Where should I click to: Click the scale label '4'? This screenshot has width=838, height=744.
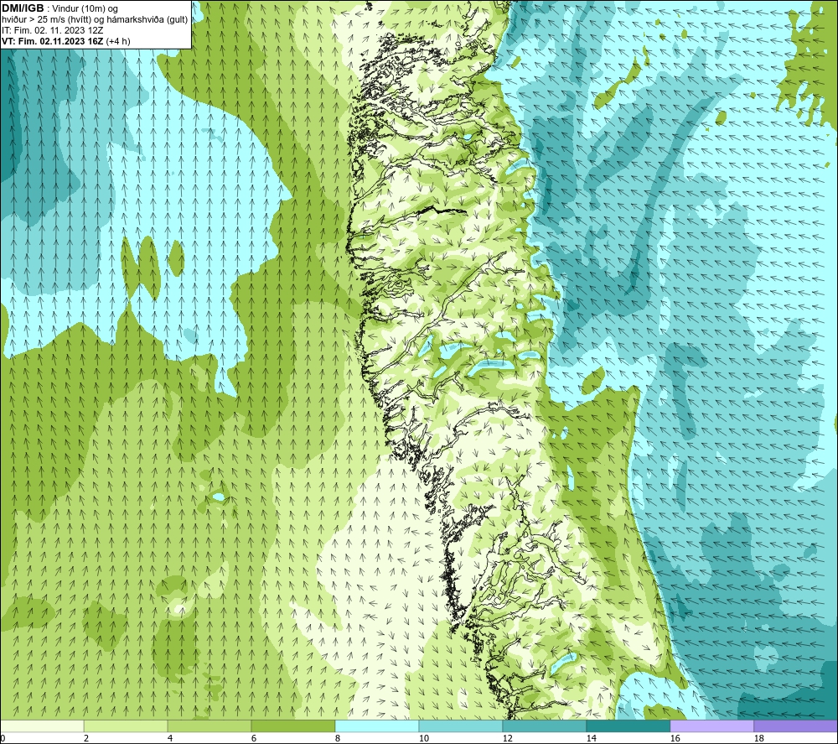(170, 739)
